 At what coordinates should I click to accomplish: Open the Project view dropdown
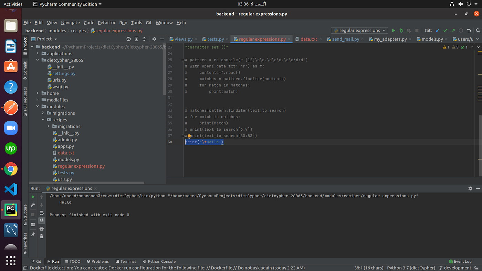[44, 39]
